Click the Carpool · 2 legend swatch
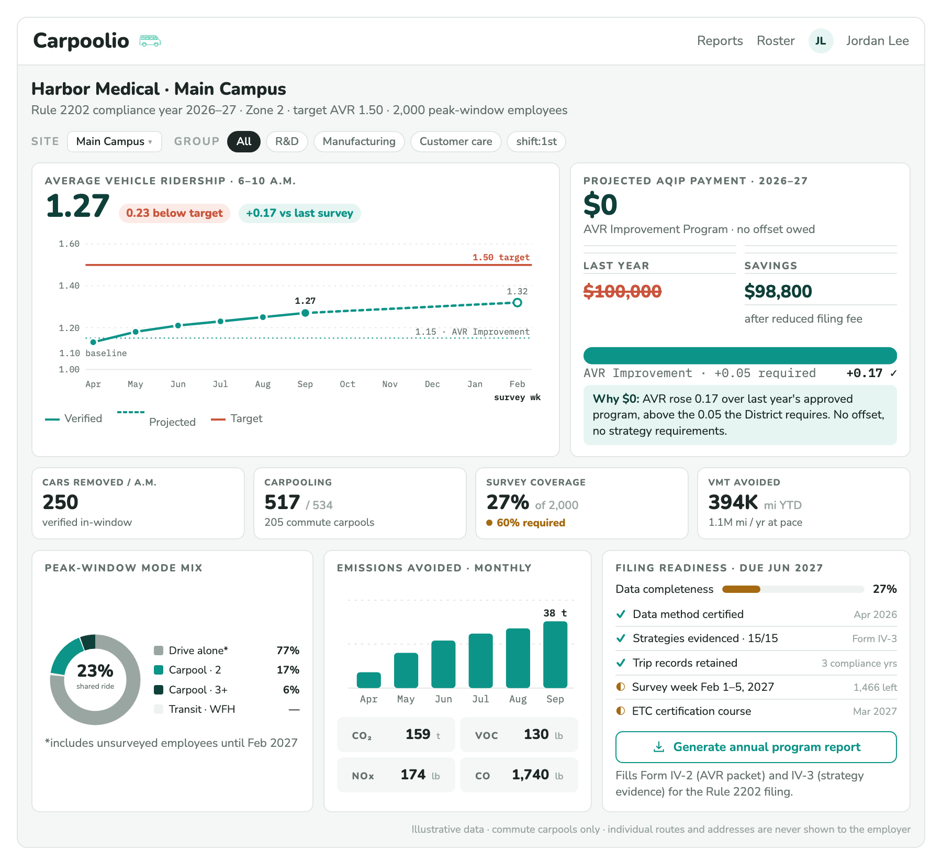942x860 pixels. 159,670
